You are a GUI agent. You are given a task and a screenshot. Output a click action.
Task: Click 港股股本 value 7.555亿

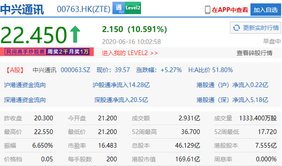click(x=266, y=145)
